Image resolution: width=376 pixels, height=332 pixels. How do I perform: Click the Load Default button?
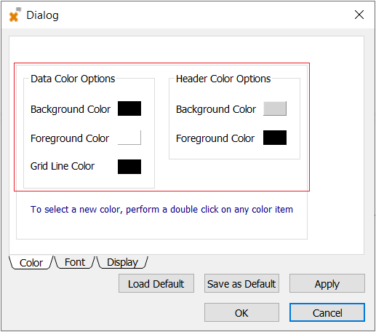coord(156,283)
